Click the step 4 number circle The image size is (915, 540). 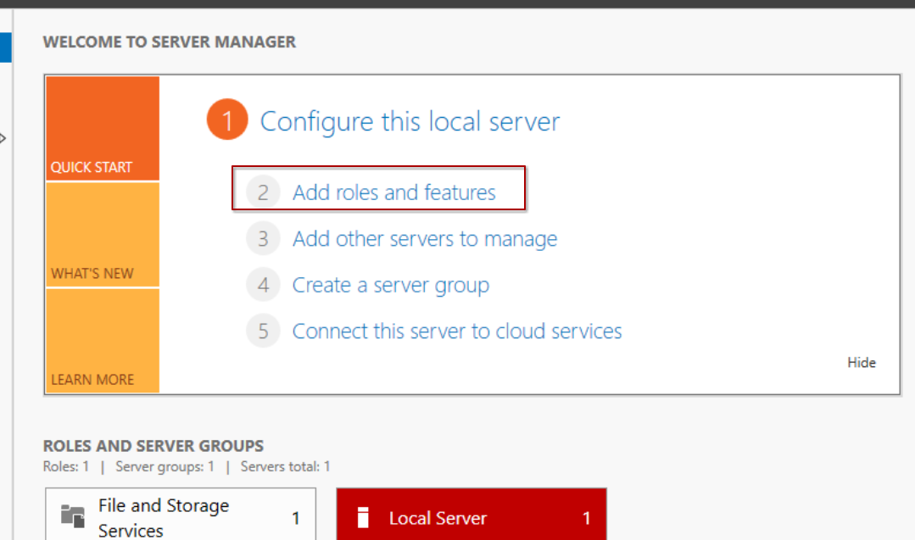coord(263,286)
